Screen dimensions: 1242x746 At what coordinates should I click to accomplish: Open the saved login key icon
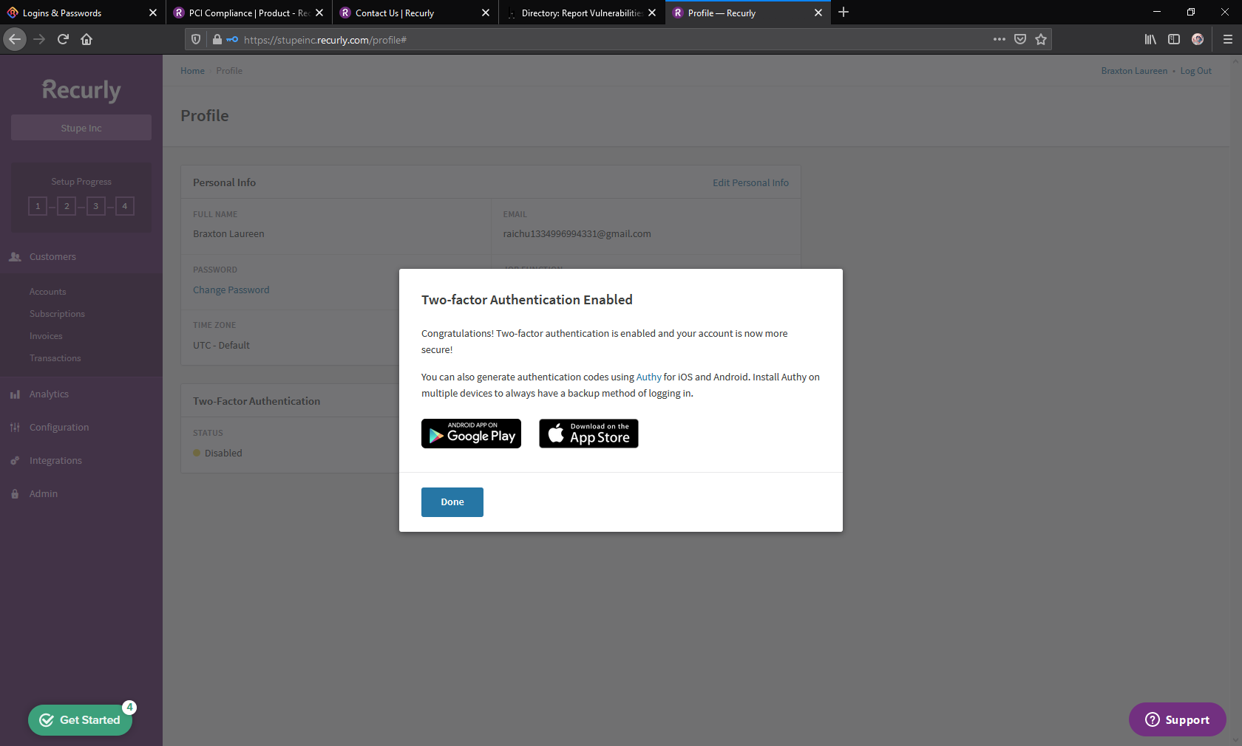click(232, 40)
